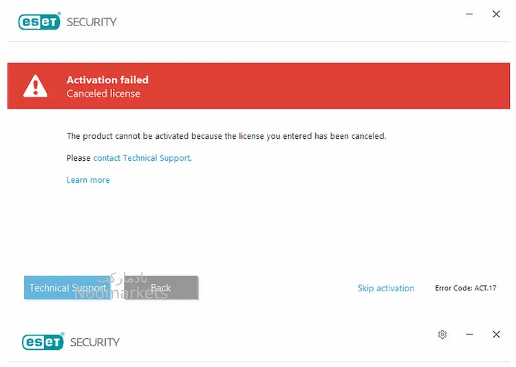
Task: Open the contact Technical Support link
Action: pos(142,158)
